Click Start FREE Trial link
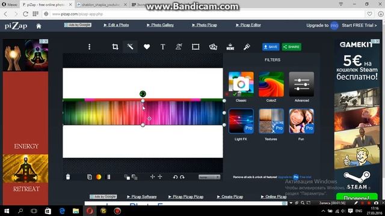The width and height of the screenshot is (385, 216). pyautogui.click(x=359, y=25)
